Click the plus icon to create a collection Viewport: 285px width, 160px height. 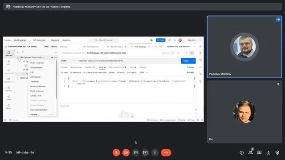point(18,52)
